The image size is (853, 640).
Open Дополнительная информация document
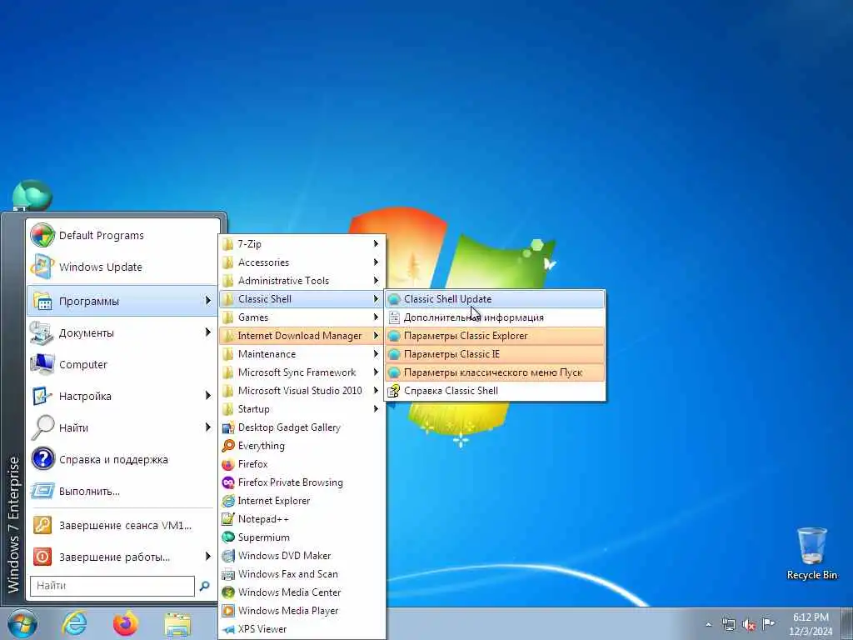click(x=495, y=317)
